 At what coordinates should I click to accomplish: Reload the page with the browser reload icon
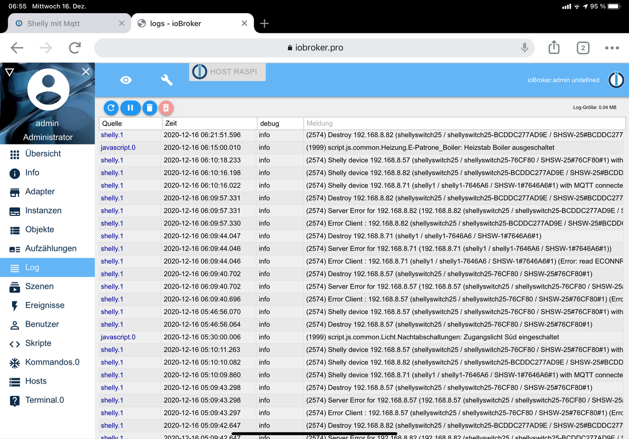pyautogui.click(x=75, y=48)
